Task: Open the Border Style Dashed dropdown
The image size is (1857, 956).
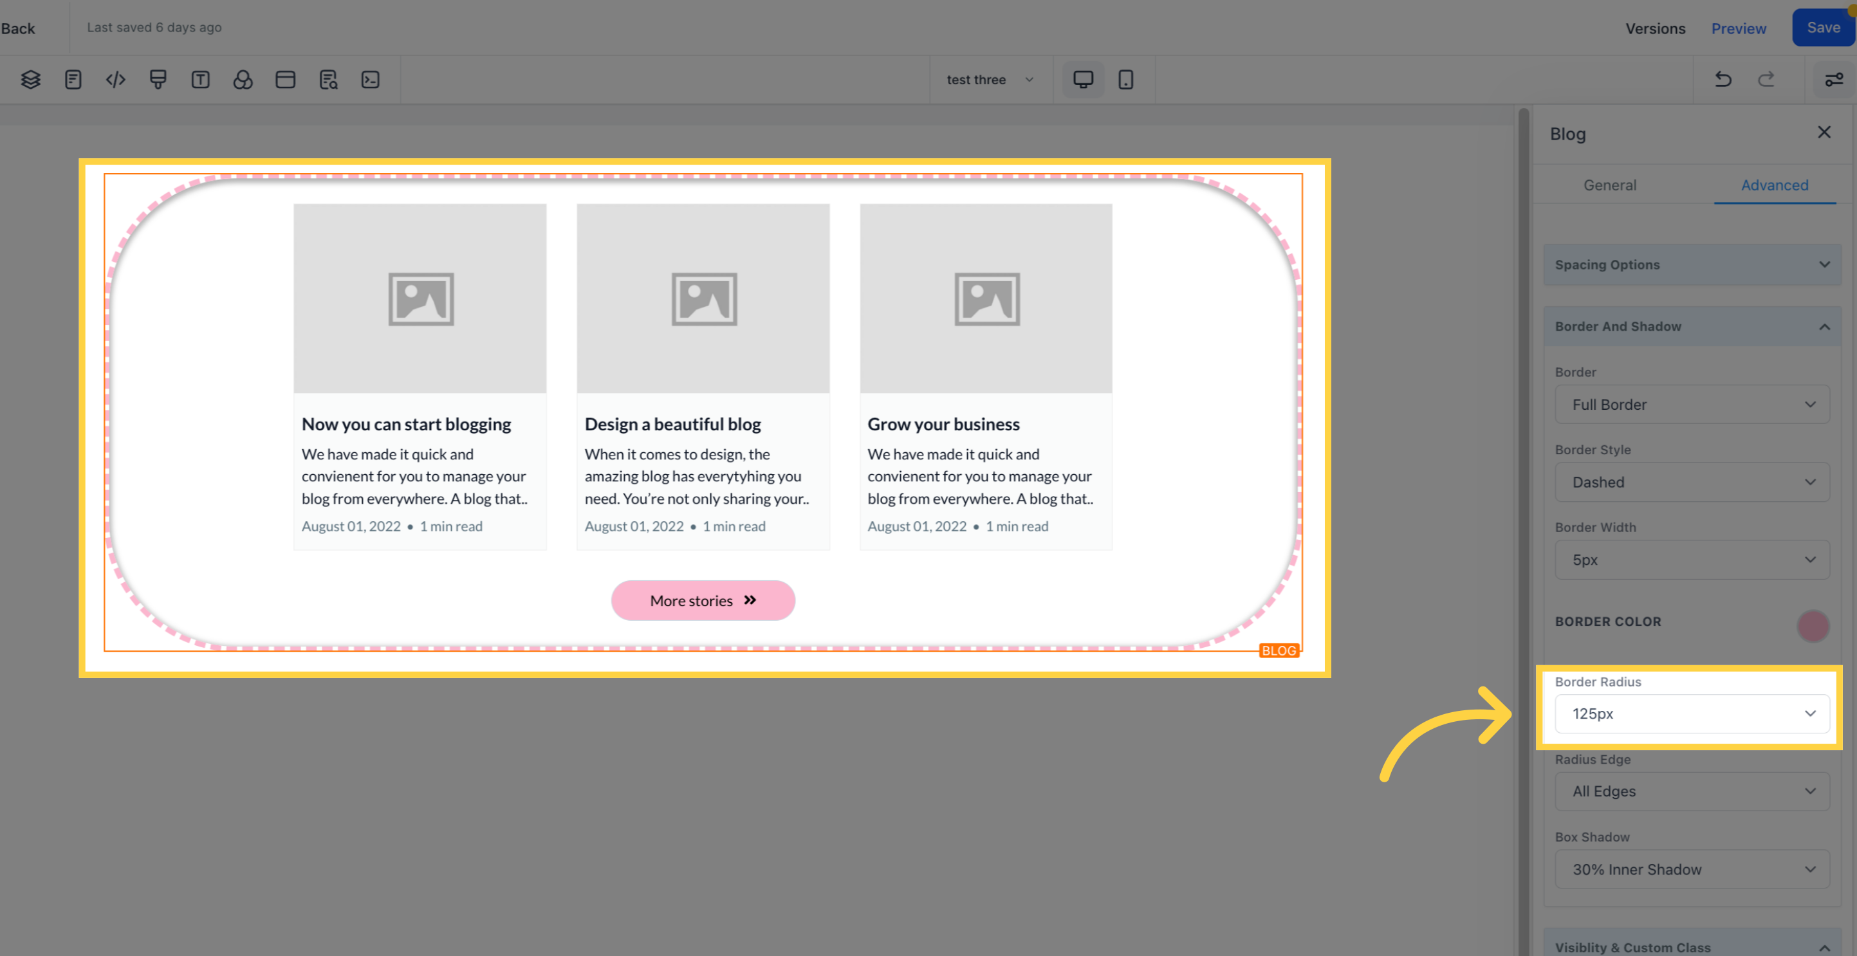Action: tap(1691, 483)
